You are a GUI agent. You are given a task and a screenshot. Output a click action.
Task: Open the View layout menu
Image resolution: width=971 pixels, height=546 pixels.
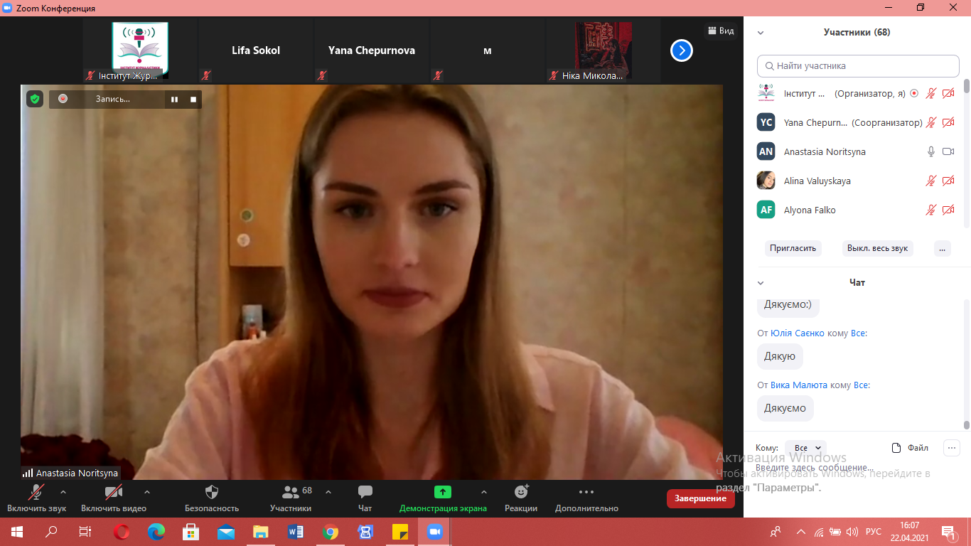[721, 31]
